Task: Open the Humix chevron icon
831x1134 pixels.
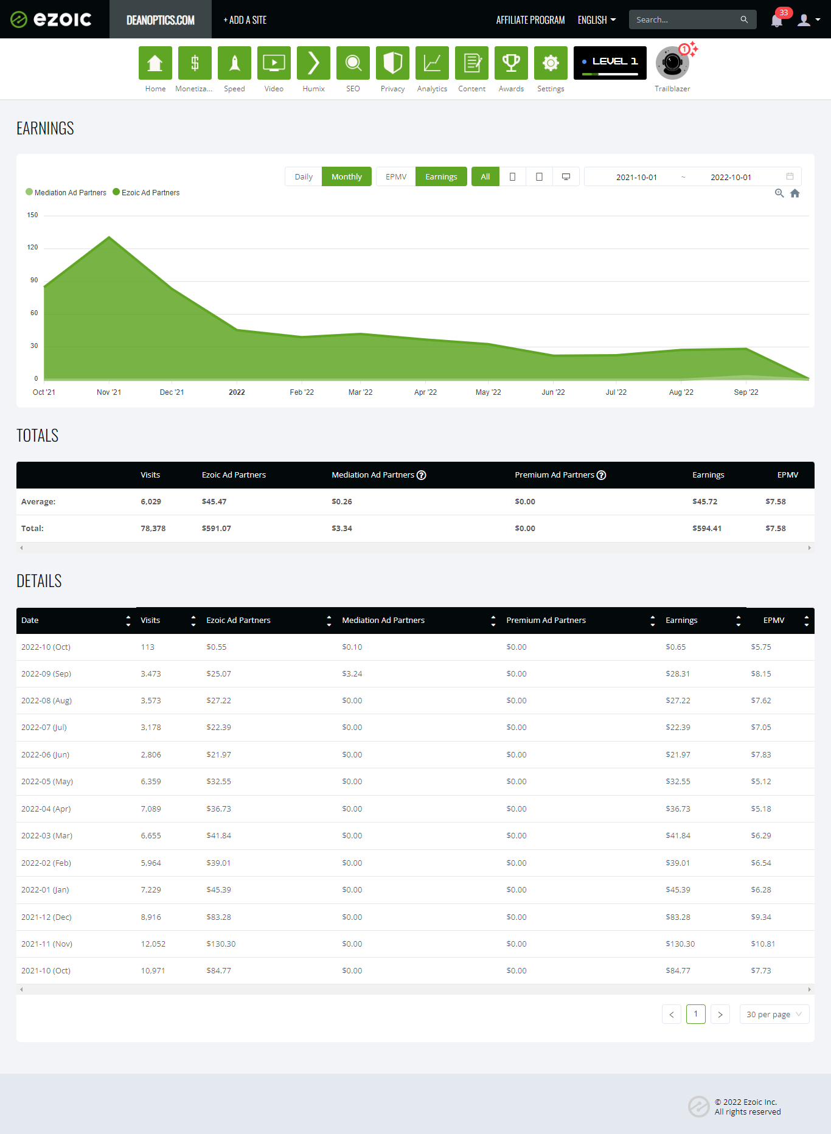Action: coord(313,63)
